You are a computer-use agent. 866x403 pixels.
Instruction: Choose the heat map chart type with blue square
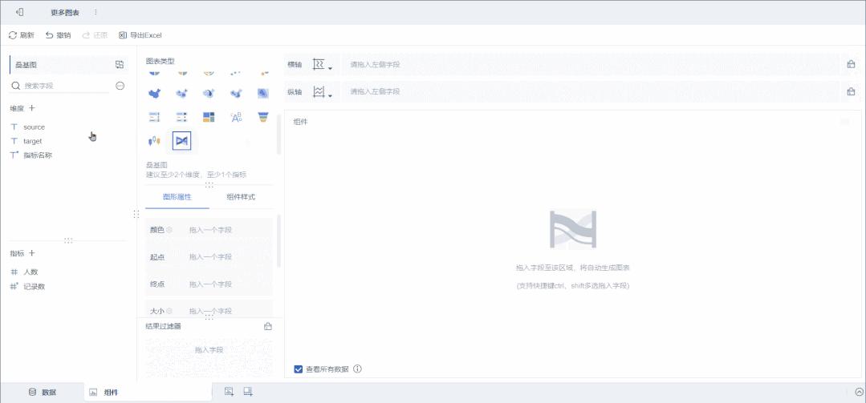click(263, 93)
